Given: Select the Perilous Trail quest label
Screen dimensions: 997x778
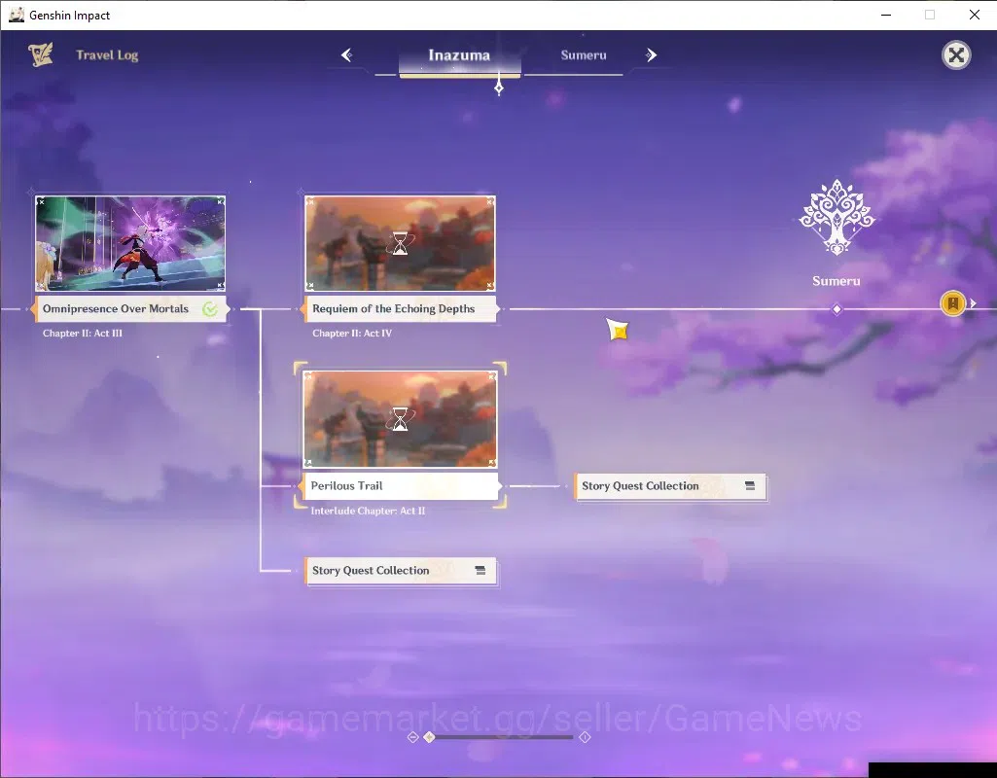Looking at the screenshot, I should click(x=401, y=486).
